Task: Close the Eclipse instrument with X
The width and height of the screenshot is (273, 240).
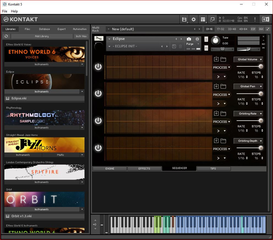Action: coord(263,37)
